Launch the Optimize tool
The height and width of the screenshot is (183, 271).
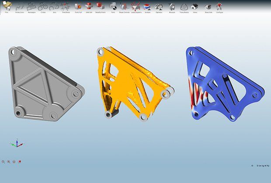[x=159, y=7]
